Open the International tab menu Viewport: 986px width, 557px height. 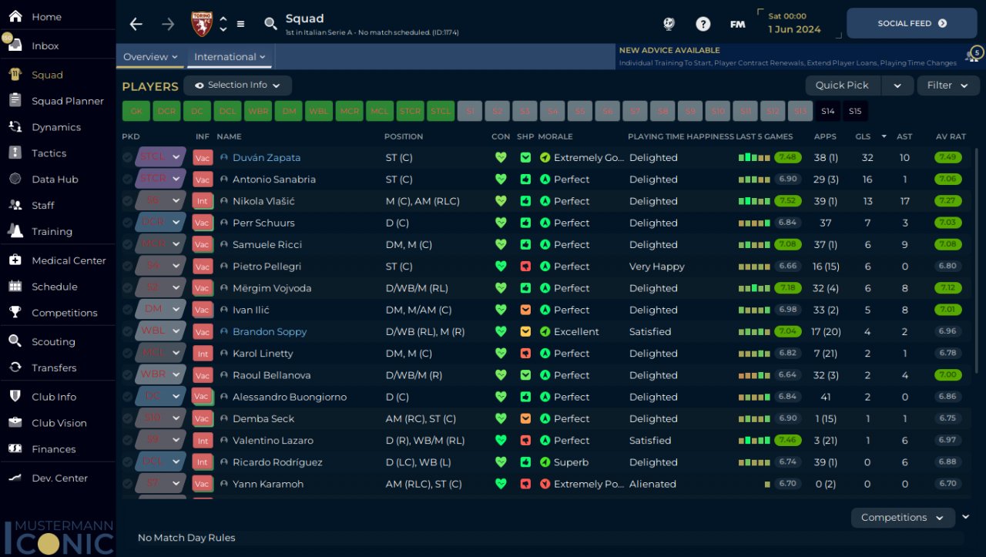pos(230,57)
